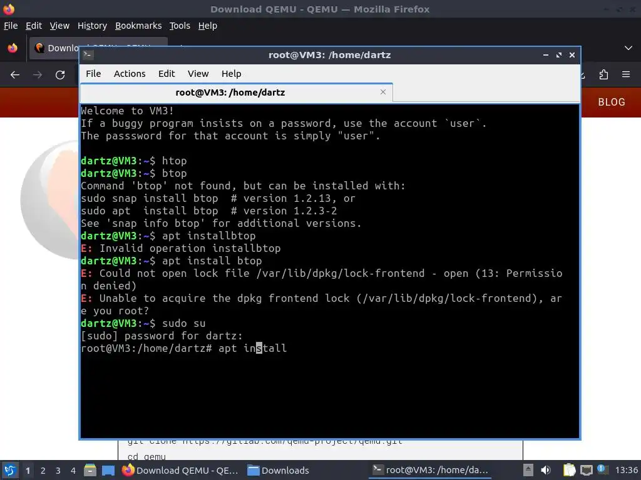Open the terminal Help menu
641x480 pixels.
tap(231, 74)
